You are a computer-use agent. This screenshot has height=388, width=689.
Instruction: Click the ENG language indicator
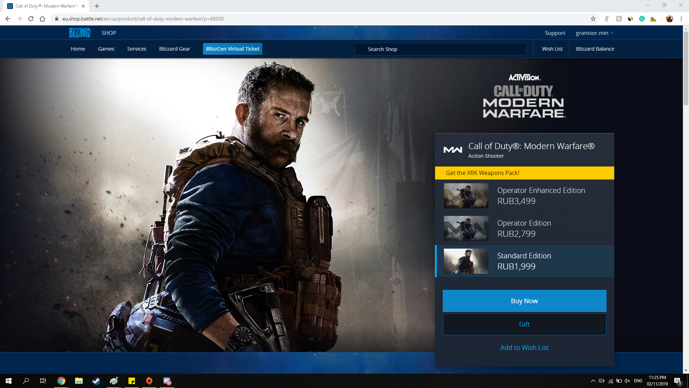[638, 381]
